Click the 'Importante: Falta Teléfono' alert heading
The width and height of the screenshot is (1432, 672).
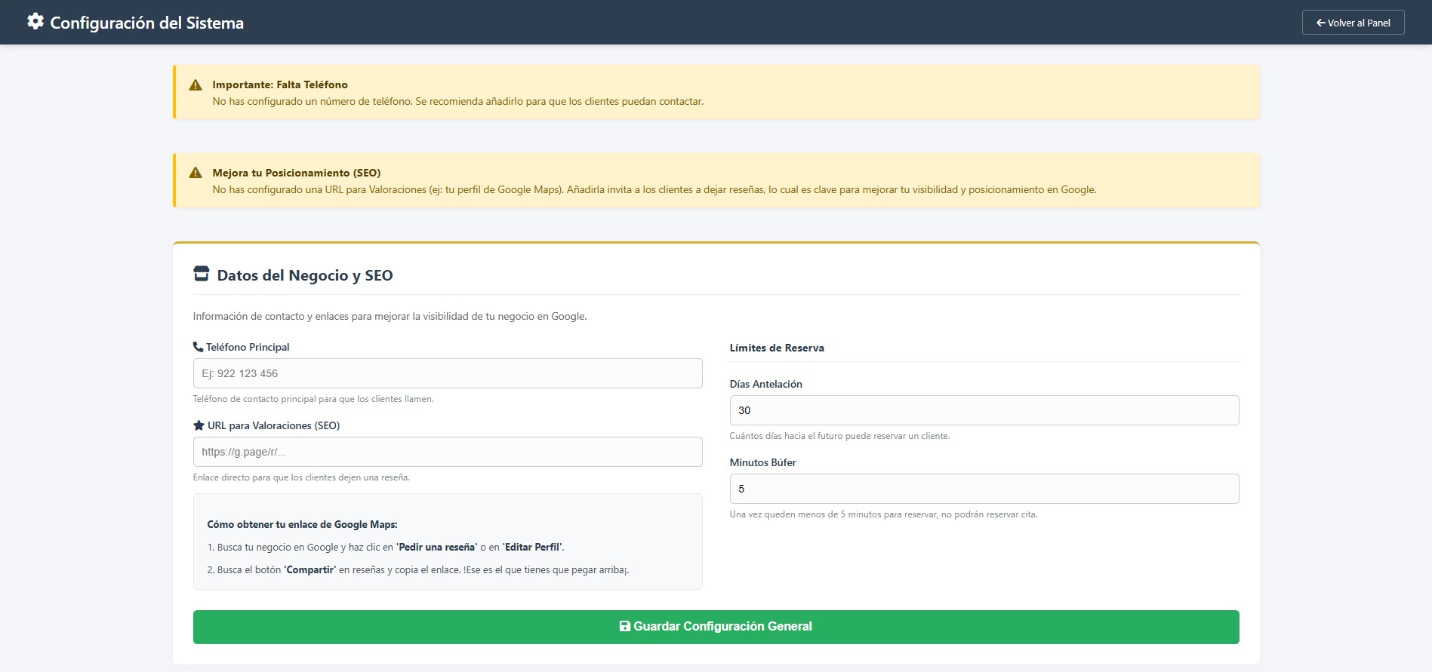(280, 84)
